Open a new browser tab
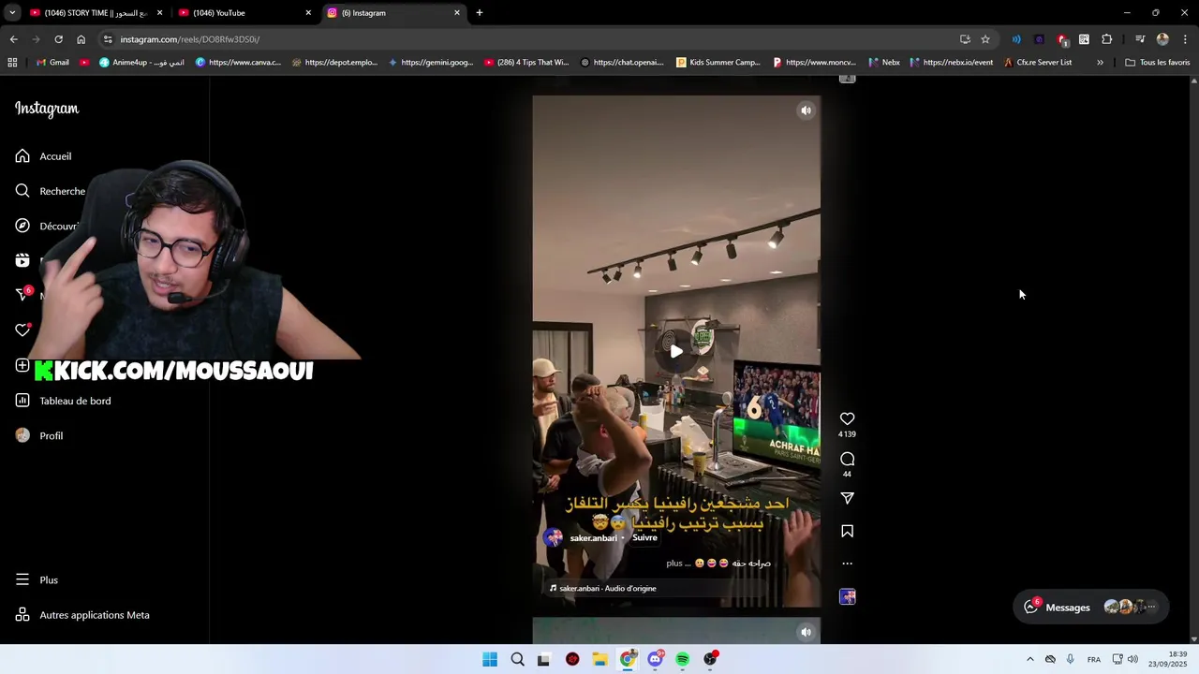The height and width of the screenshot is (674, 1199). point(480,13)
